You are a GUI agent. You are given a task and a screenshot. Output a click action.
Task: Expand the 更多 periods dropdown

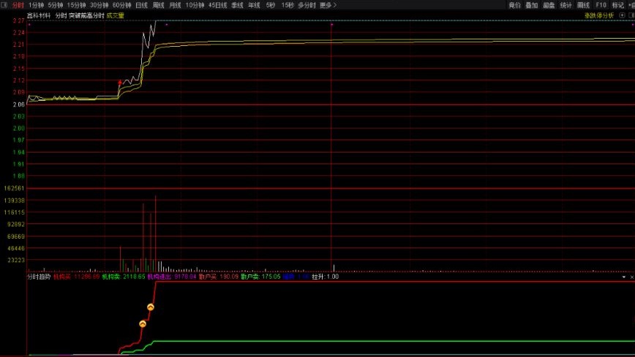click(328, 5)
